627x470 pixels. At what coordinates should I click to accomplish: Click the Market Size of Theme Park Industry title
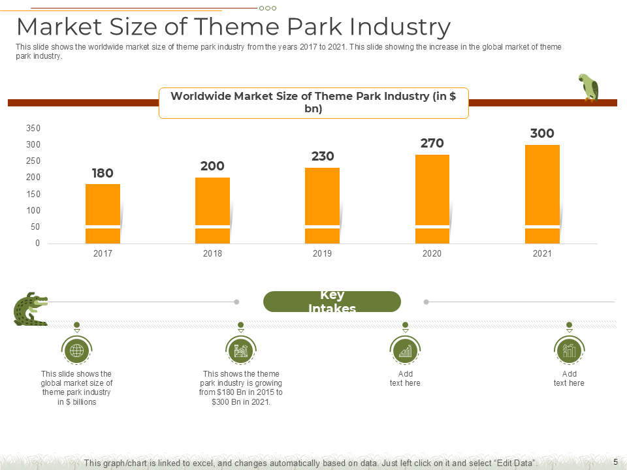coord(234,27)
